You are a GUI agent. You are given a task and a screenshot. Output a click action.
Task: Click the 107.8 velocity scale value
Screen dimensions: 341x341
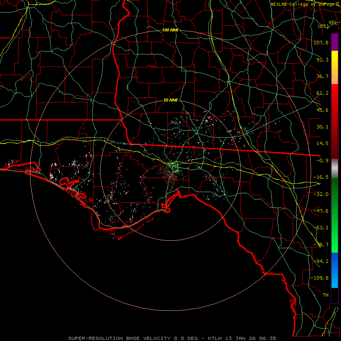pos(321,42)
